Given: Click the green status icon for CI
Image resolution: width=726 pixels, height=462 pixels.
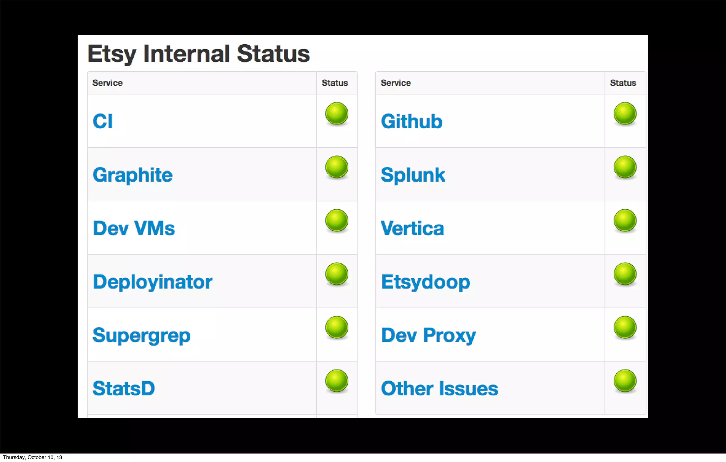Looking at the screenshot, I should pyautogui.click(x=336, y=114).
